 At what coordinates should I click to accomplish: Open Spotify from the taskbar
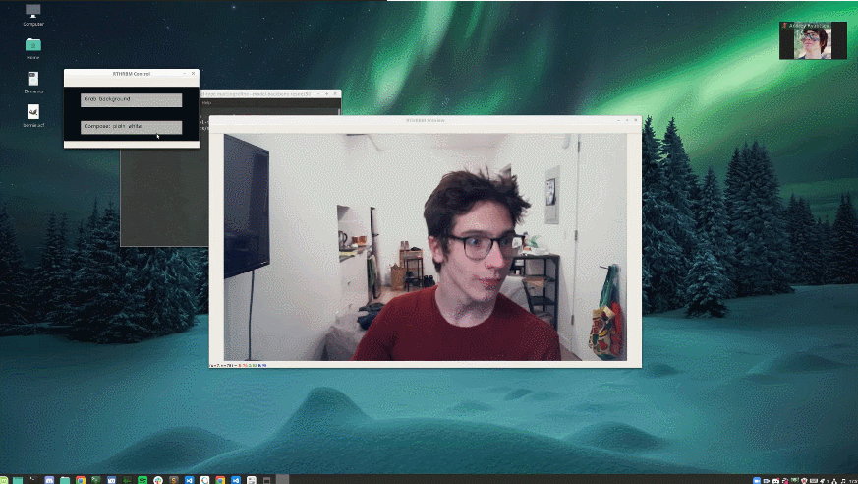pos(143,480)
